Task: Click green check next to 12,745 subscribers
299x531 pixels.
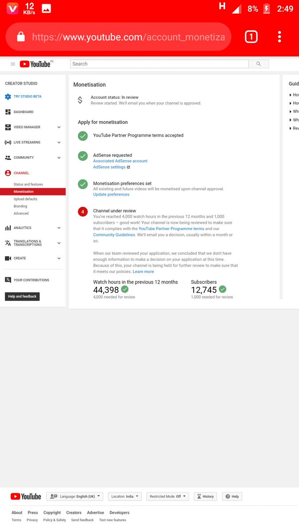Action: [x=223, y=289]
